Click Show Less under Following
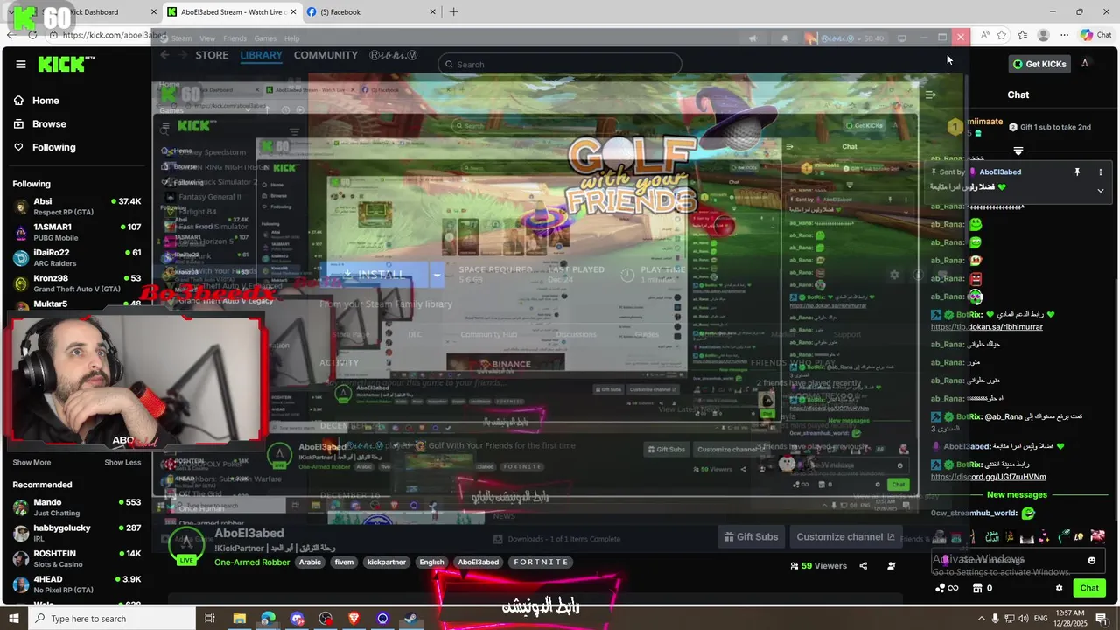This screenshot has width=1120, height=630. coord(122,462)
